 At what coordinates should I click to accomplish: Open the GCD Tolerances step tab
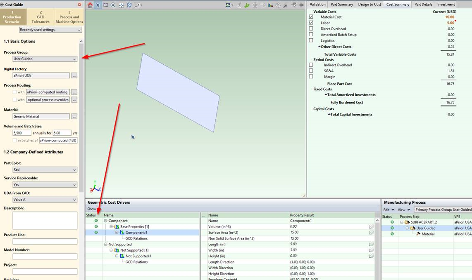click(x=41, y=17)
